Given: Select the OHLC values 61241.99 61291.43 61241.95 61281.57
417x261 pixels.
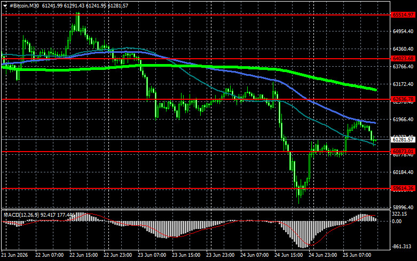Looking at the screenshot, I should pos(85,5).
